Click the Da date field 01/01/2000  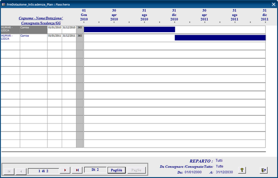pyautogui.click(x=193, y=172)
